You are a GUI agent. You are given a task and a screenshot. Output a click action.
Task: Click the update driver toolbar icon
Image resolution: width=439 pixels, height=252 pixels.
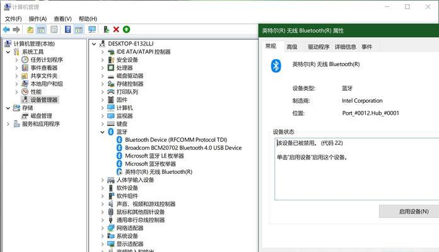[106, 30]
